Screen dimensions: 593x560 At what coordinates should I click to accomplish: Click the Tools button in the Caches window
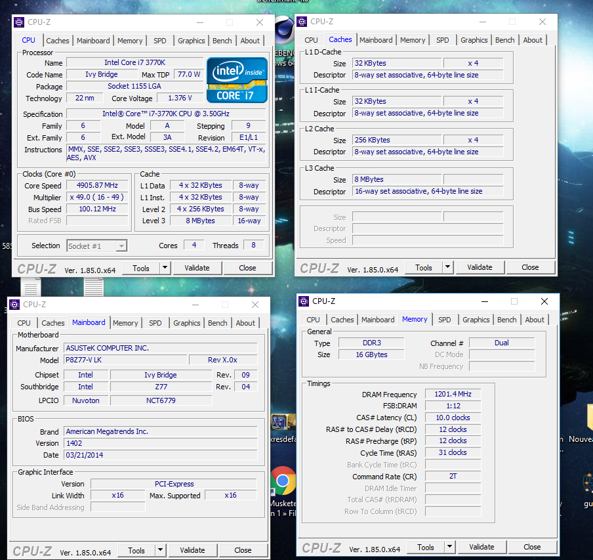[424, 267]
